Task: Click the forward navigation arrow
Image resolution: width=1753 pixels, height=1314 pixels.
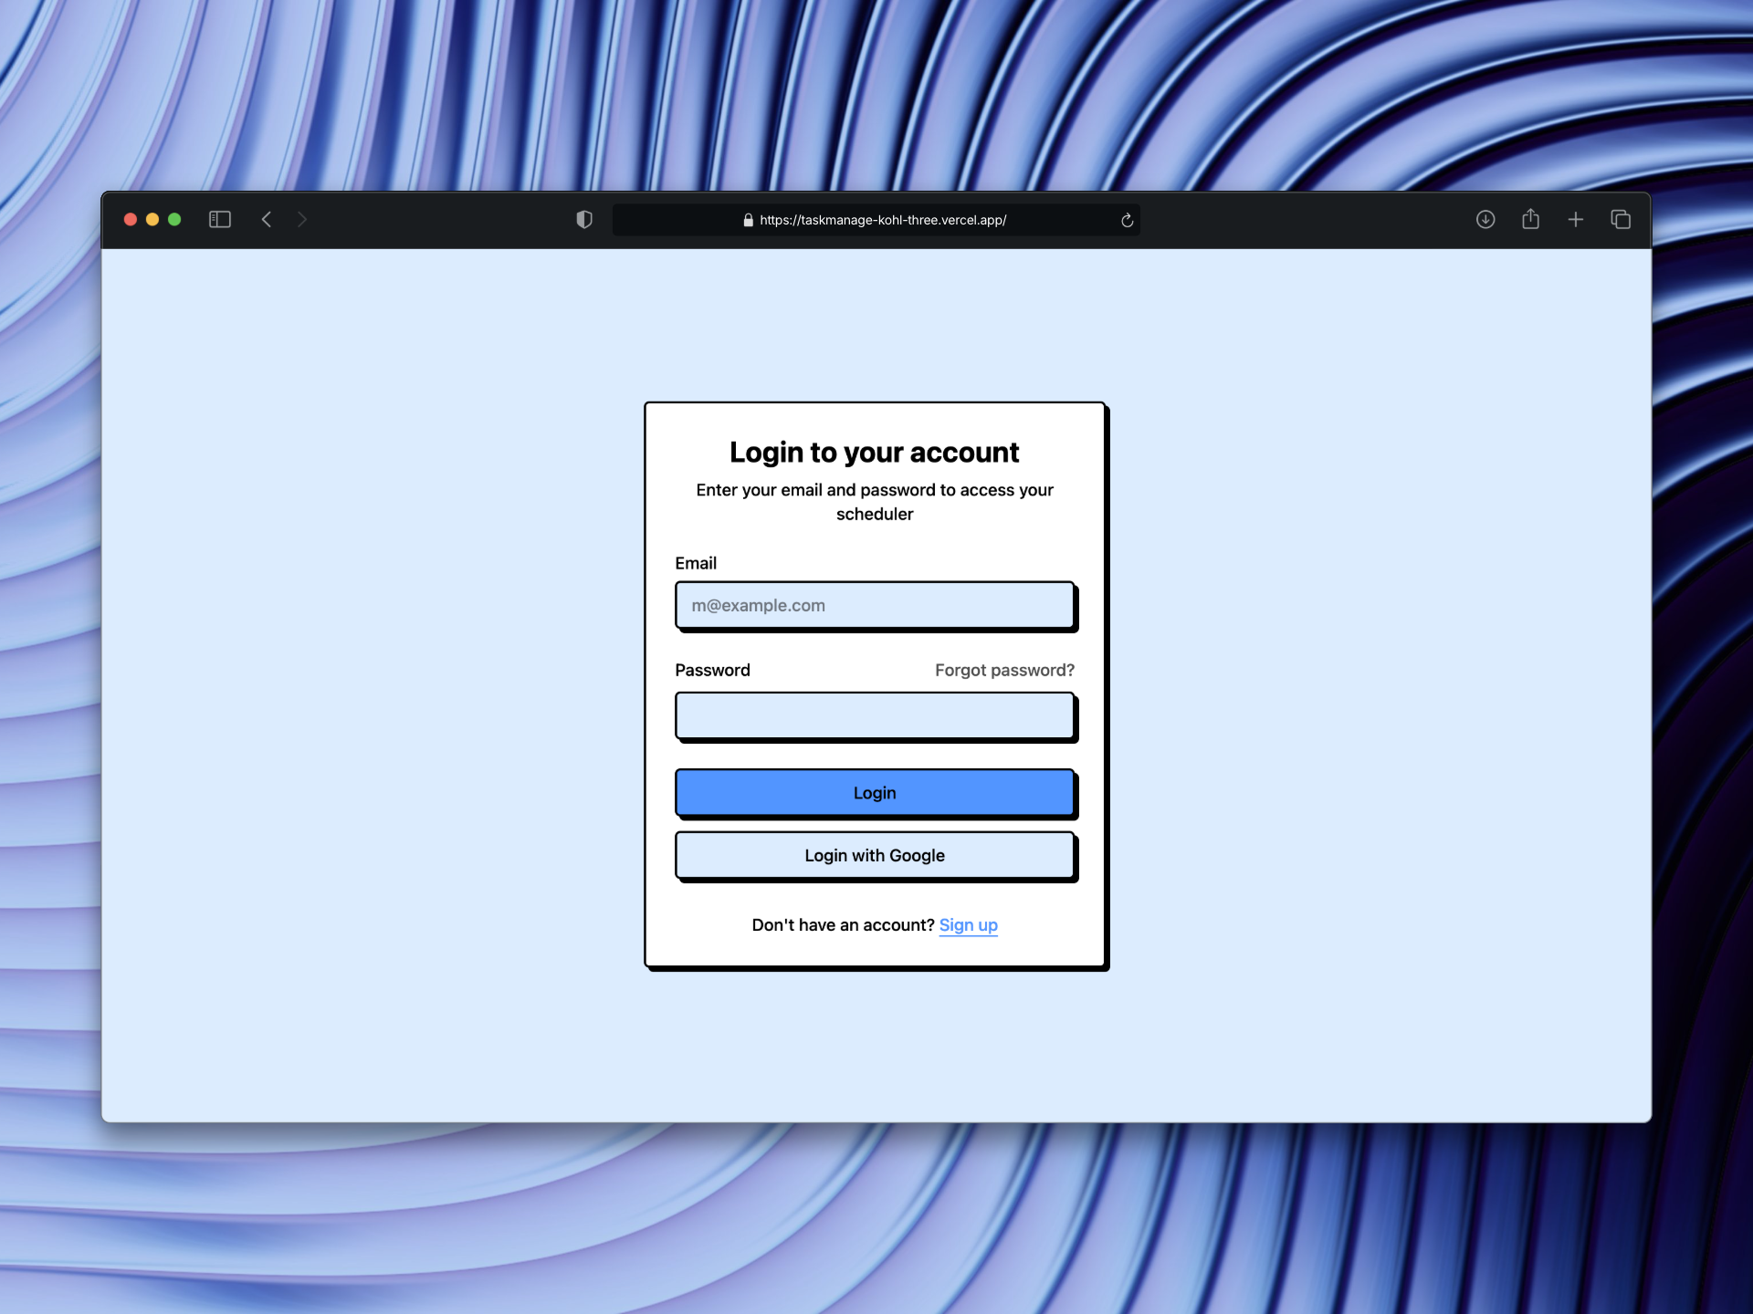Action: pos(302,219)
